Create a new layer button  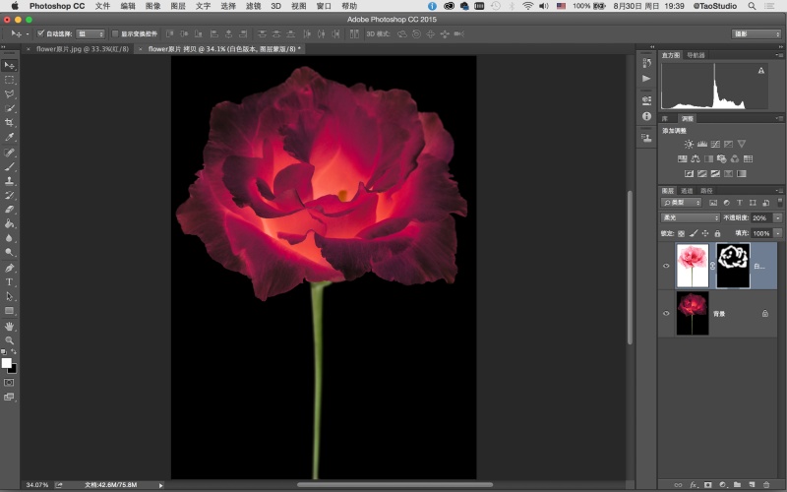[752, 485]
